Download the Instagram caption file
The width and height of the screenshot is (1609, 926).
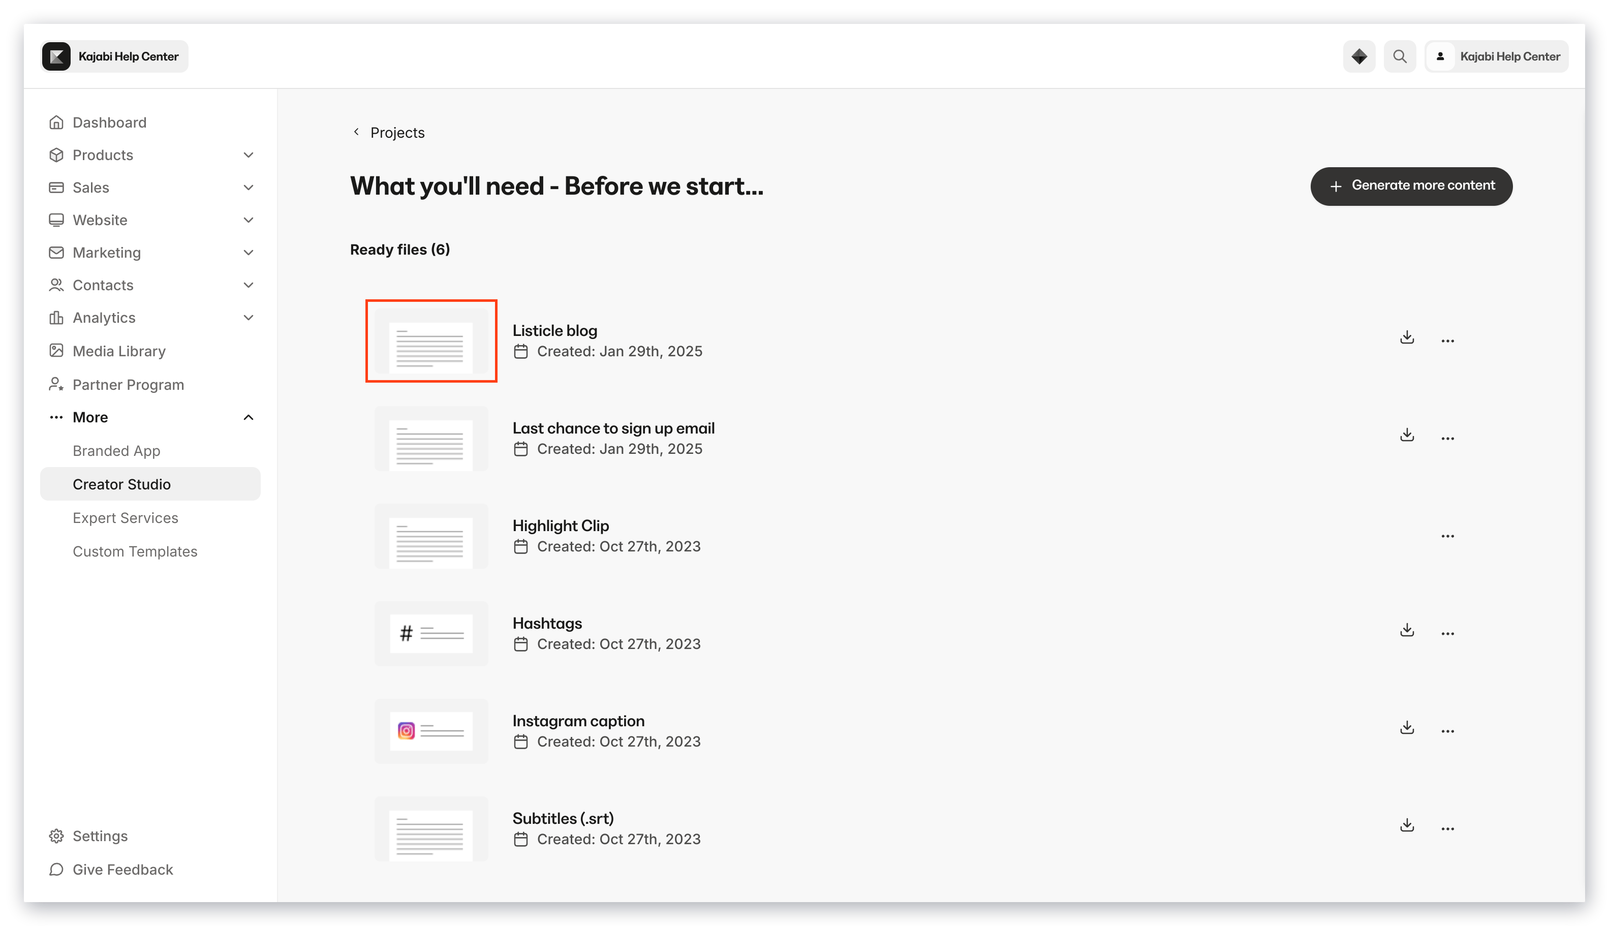click(x=1407, y=728)
